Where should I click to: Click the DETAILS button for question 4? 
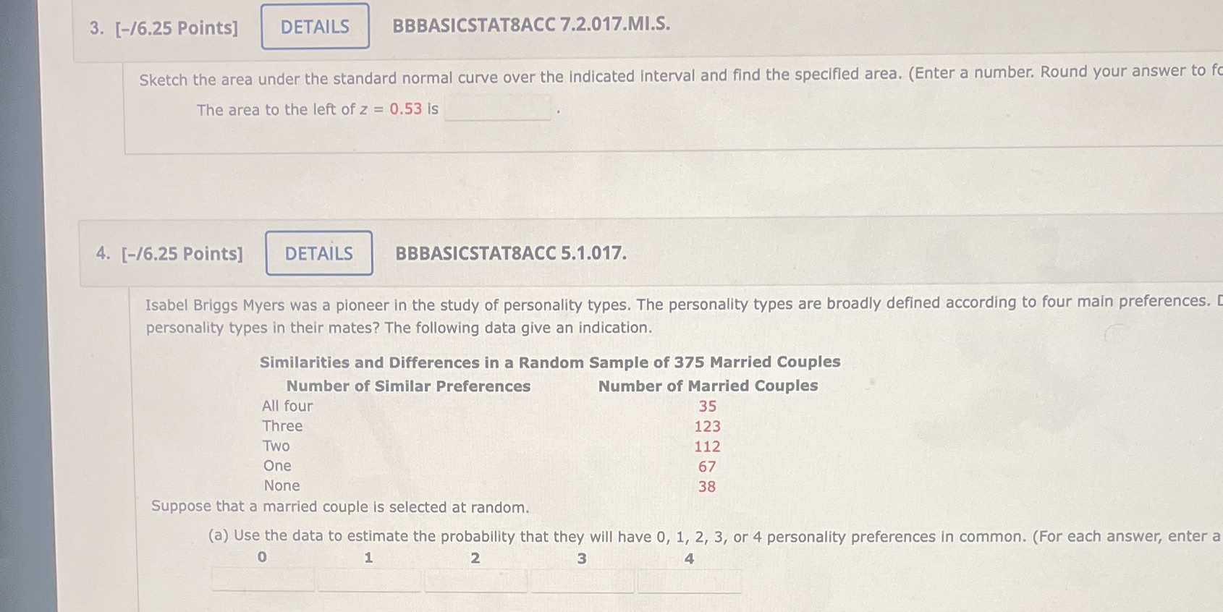[x=318, y=253]
